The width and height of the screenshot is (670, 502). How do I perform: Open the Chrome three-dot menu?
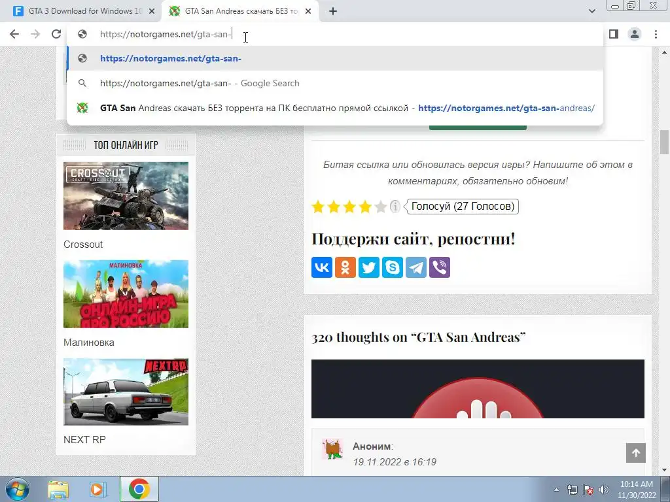(x=656, y=34)
